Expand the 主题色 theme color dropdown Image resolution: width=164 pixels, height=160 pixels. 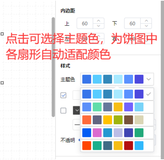point(117,79)
